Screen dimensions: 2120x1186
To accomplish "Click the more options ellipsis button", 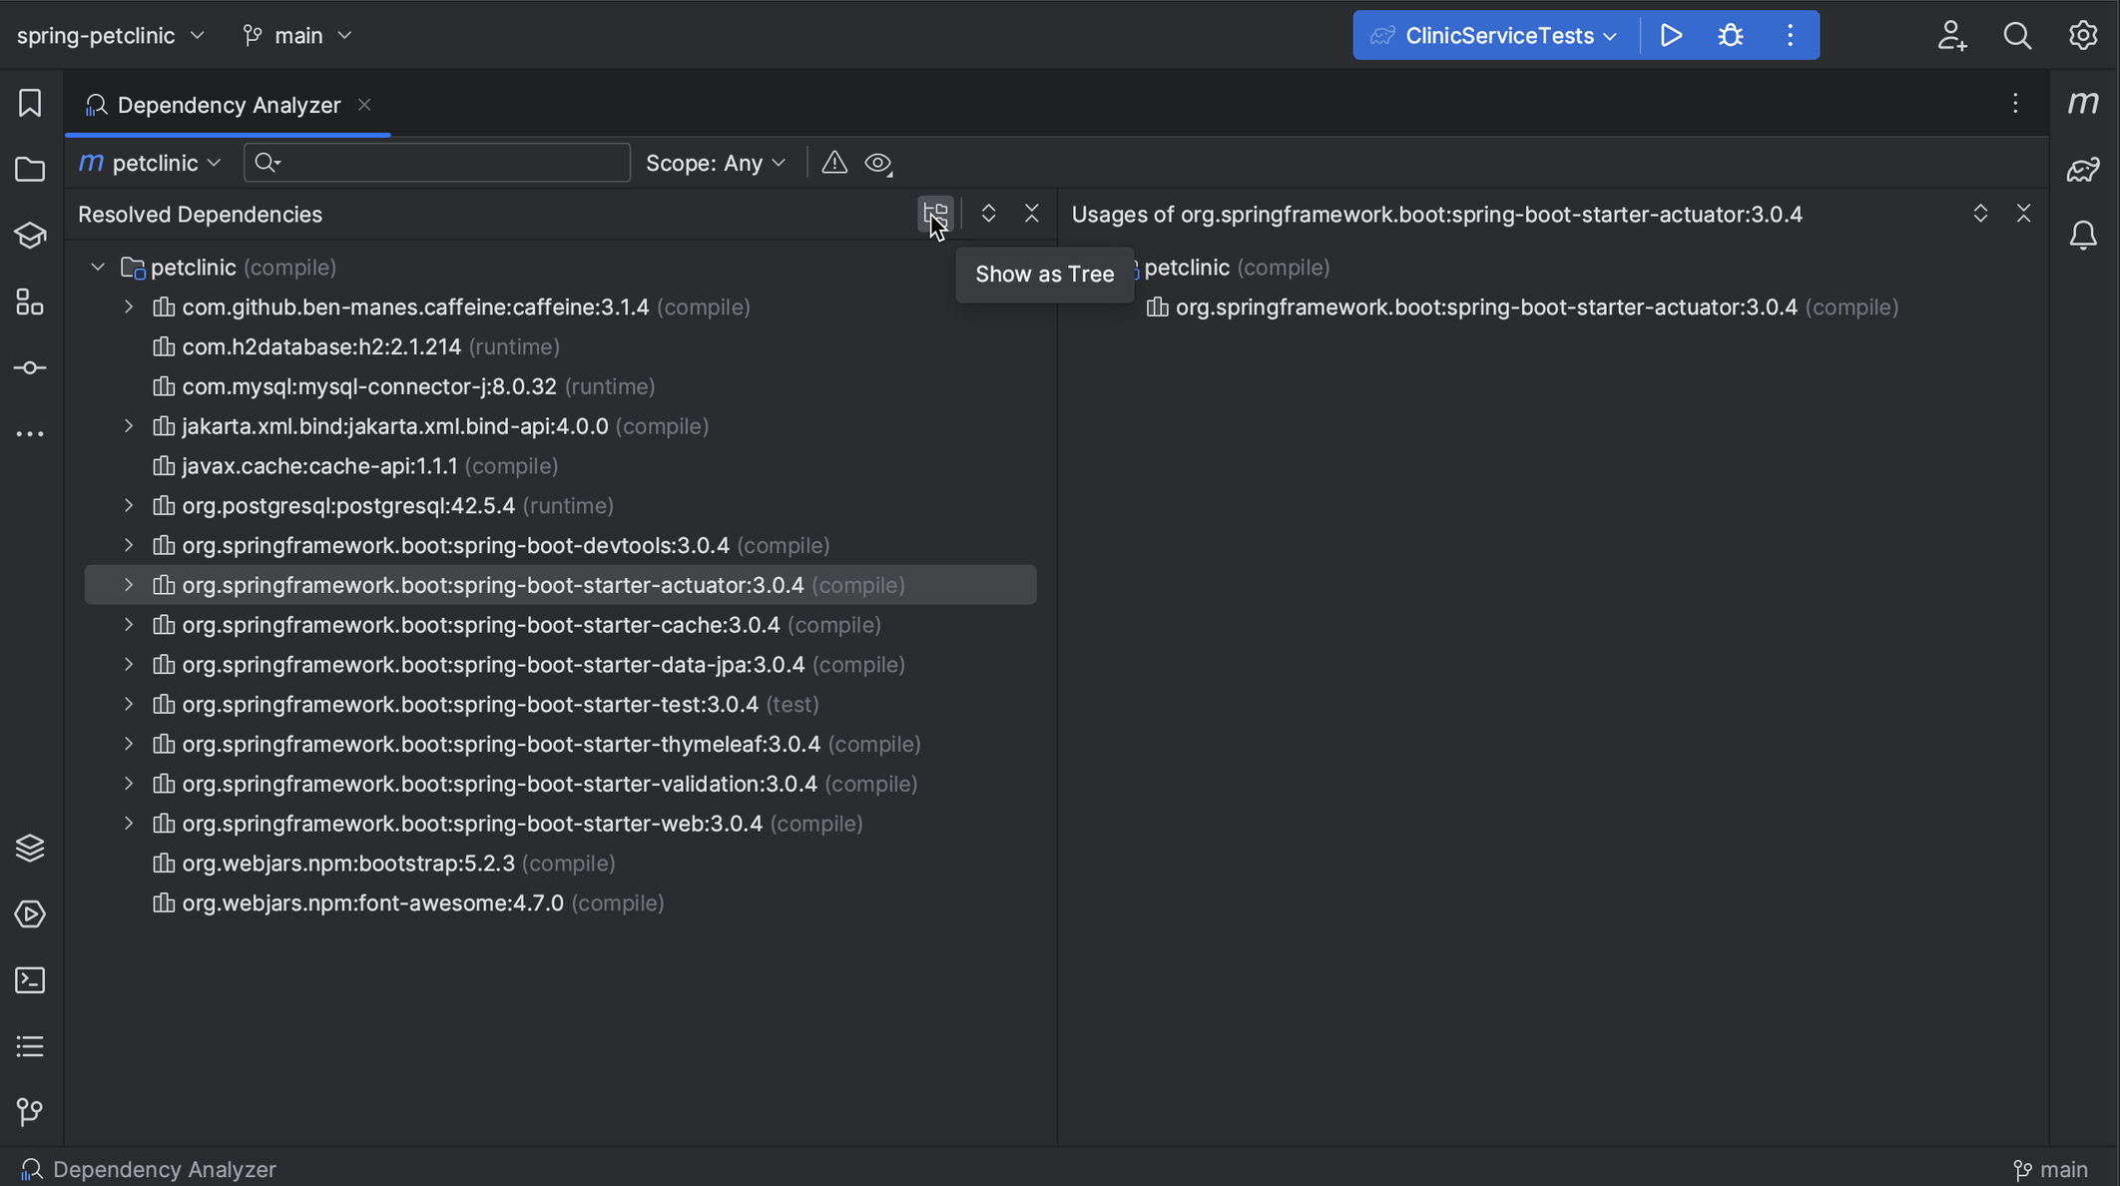I will click(2015, 104).
